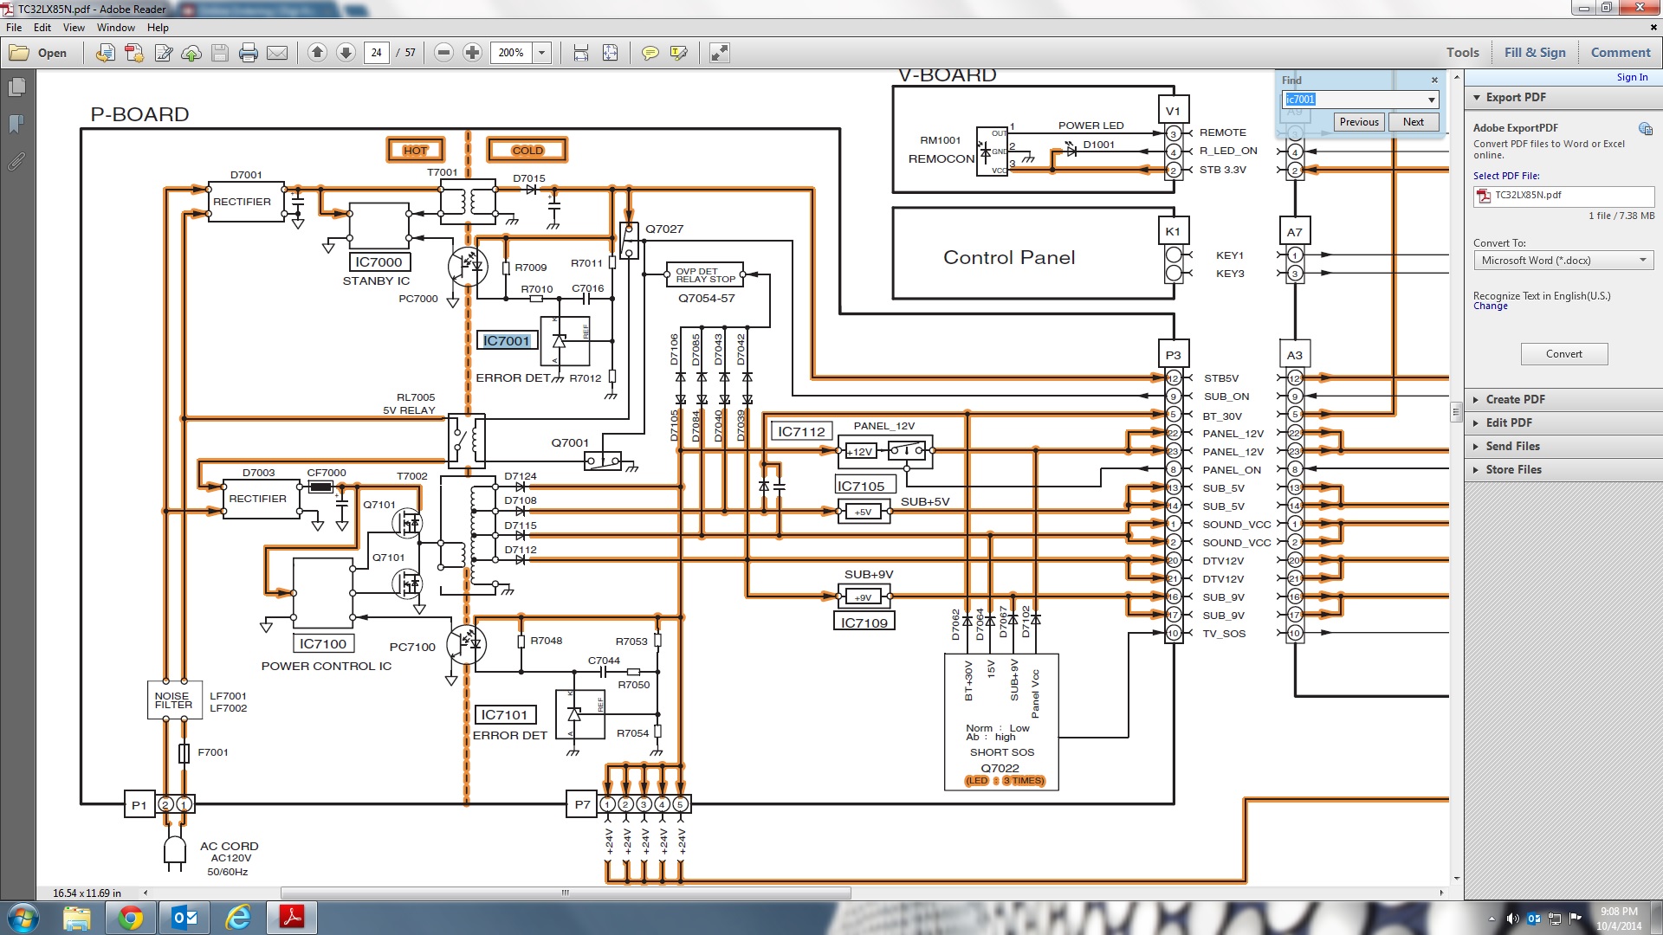
Task: Open the View menu
Action: click(x=74, y=28)
